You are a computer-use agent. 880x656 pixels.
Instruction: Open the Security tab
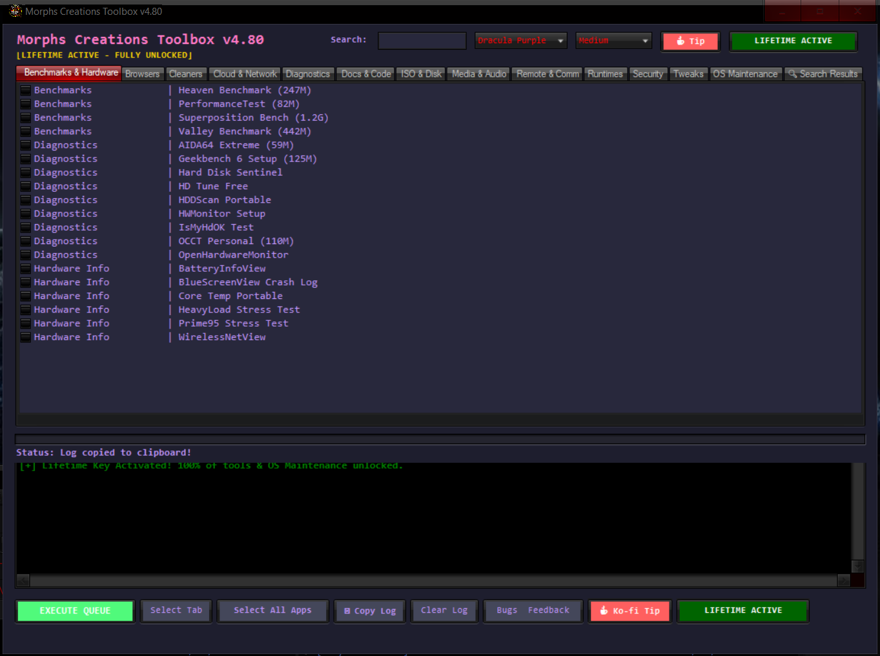[x=648, y=74]
